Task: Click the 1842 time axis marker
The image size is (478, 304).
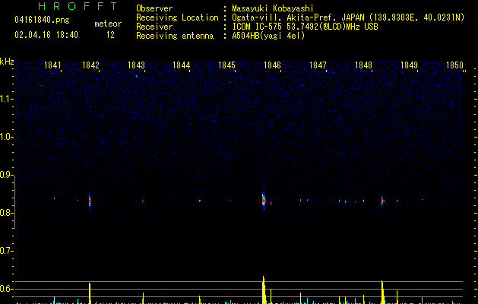Action: (91, 65)
